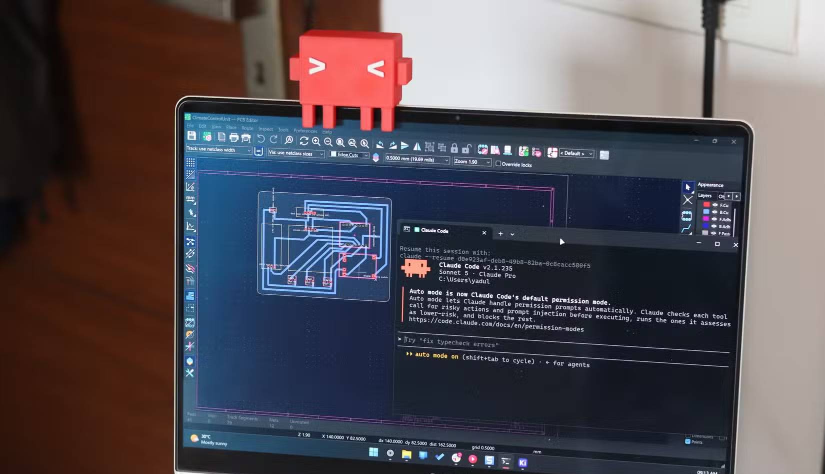Open the 0.5000 mm grid size dropdown
The image size is (825, 474).
417,159
